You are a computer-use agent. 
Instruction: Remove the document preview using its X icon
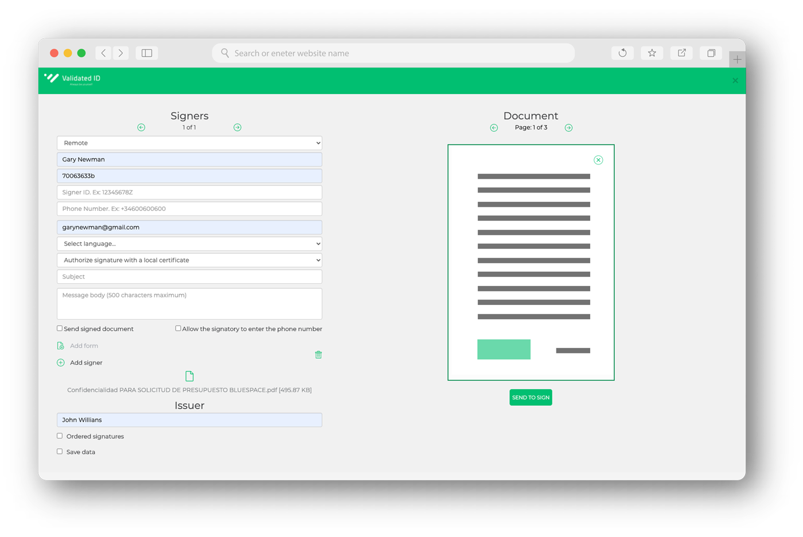click(598, 160)
